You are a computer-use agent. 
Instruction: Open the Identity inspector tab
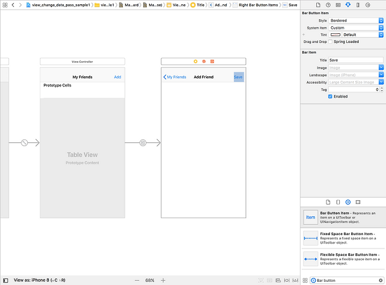(338, 5)
